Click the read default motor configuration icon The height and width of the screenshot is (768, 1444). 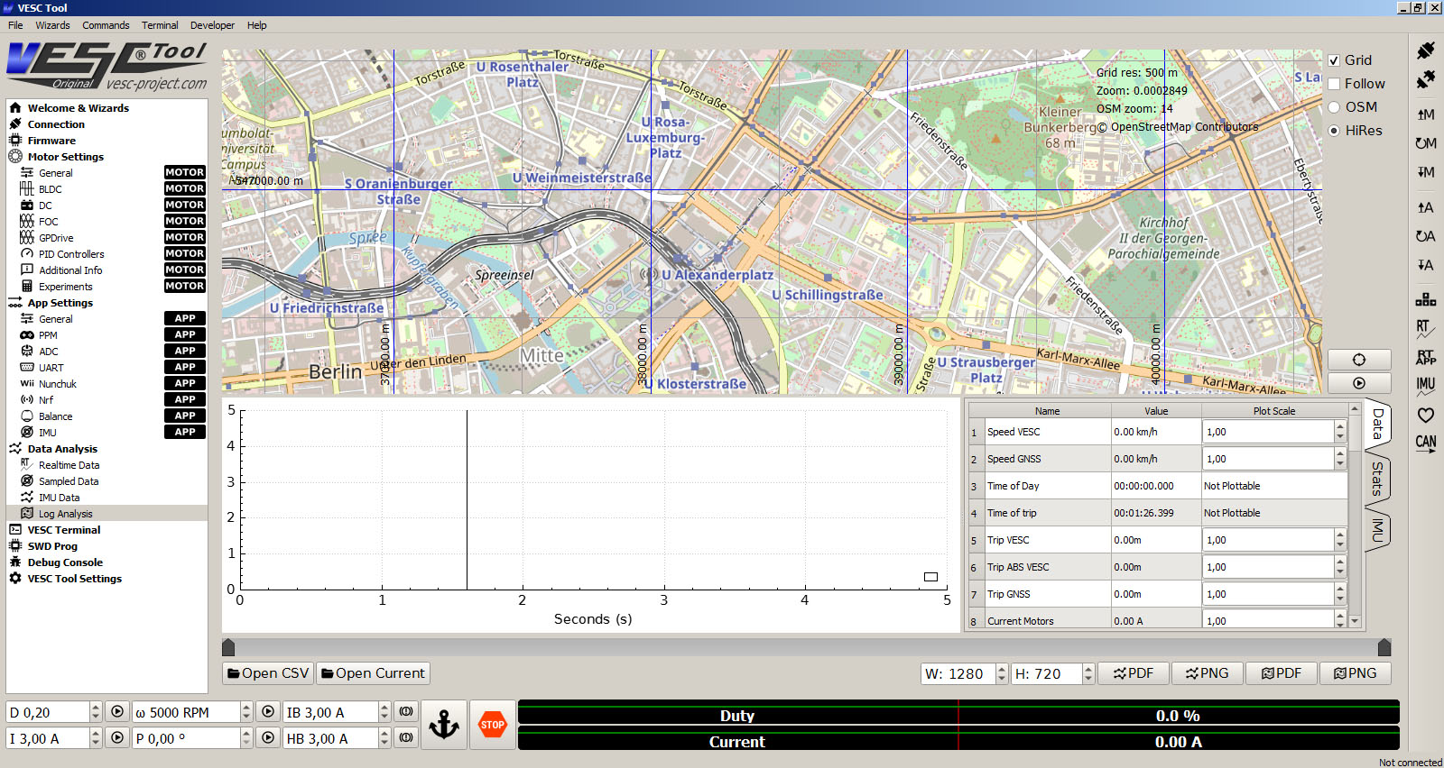1426,143
